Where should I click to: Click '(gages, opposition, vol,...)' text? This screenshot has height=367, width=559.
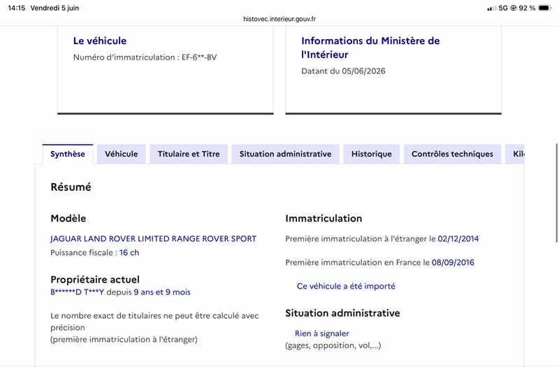333,345
